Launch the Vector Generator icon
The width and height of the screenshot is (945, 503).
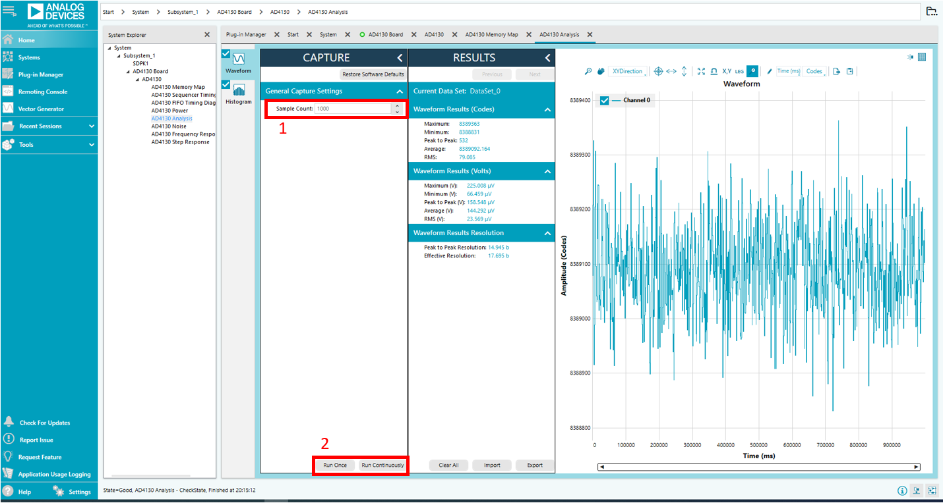tap(9, 109)
